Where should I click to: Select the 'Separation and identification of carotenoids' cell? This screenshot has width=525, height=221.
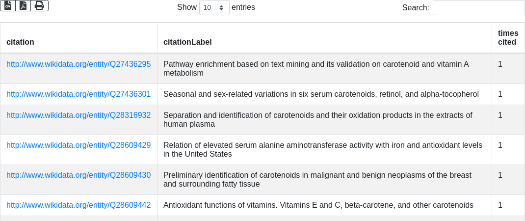[317, 120]
